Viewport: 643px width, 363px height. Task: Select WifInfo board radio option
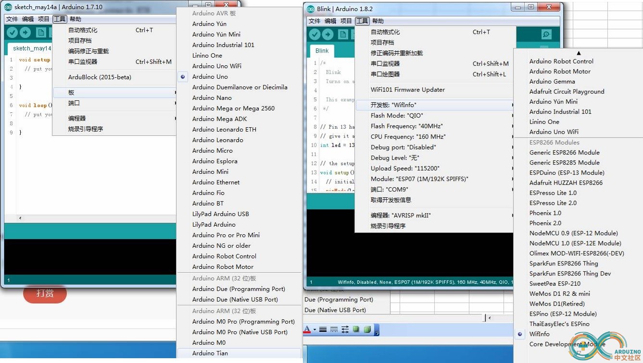coord(520,334)
